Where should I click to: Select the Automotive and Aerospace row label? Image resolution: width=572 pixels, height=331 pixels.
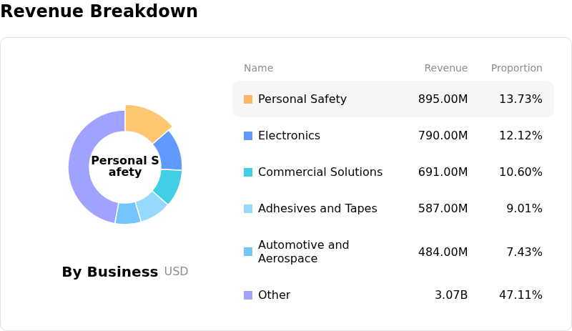pos(303,252)
